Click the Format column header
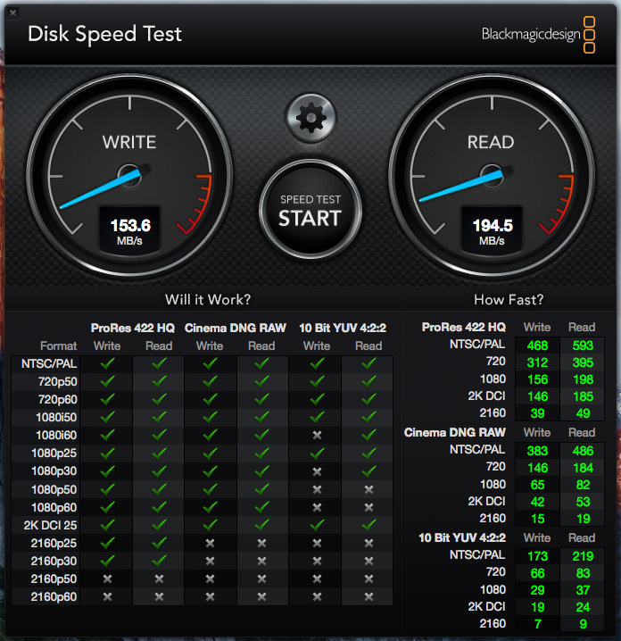 (58, 345)
